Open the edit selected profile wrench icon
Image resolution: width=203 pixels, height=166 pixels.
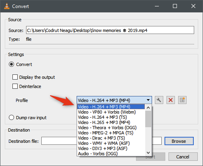click(159, 100)
